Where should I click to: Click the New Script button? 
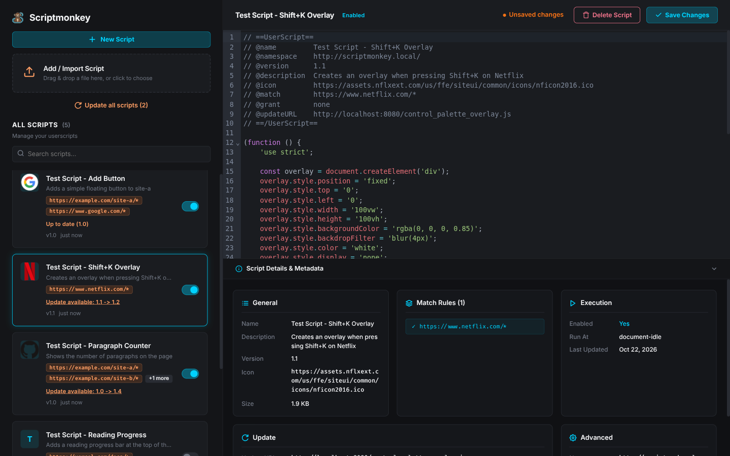pyautogui.click(x=111, y=40)
